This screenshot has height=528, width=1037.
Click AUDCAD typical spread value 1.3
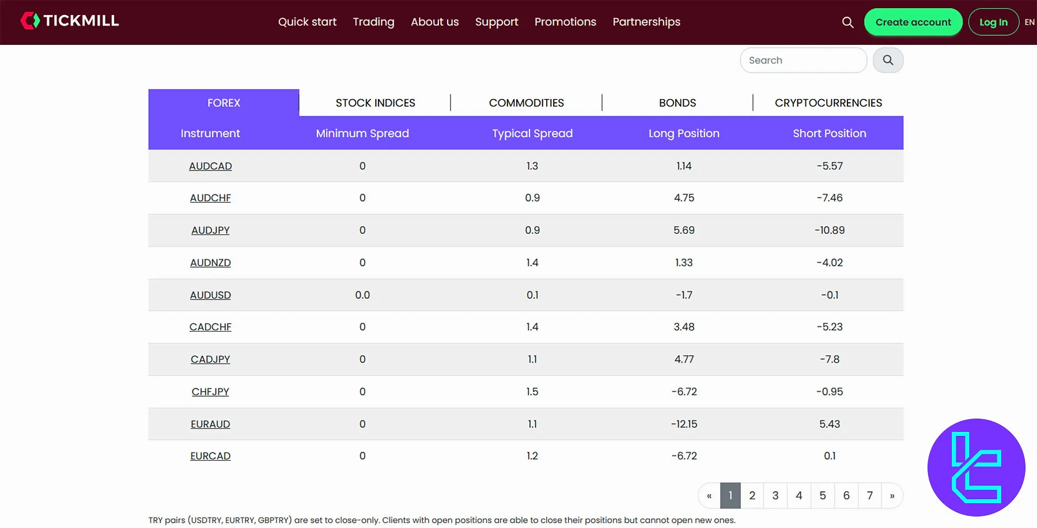click(x=532, y=166)
